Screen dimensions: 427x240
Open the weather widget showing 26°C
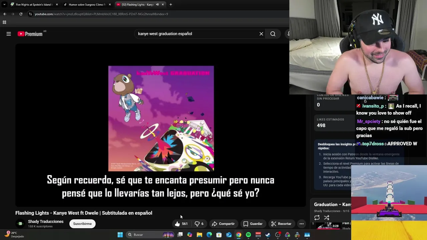(14, 235)
